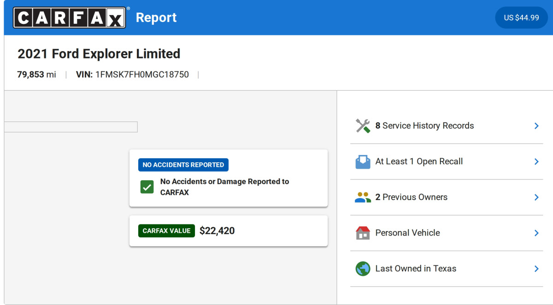The width and height of the screenshot is (553, 305).
Task: Click the previous owners people icon
Action: [x=363, y=197]
